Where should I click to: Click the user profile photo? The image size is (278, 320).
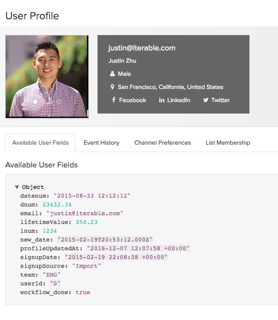click(47, 77)
